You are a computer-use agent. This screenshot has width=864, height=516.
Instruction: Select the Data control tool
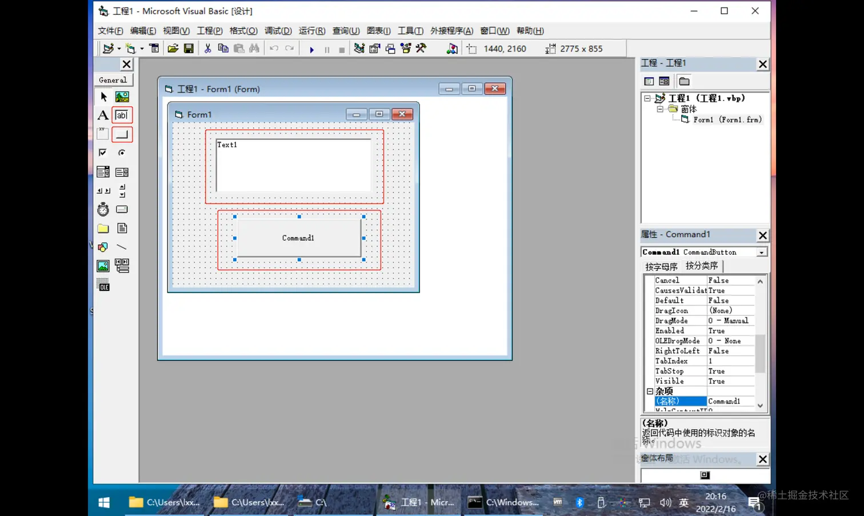122,266
